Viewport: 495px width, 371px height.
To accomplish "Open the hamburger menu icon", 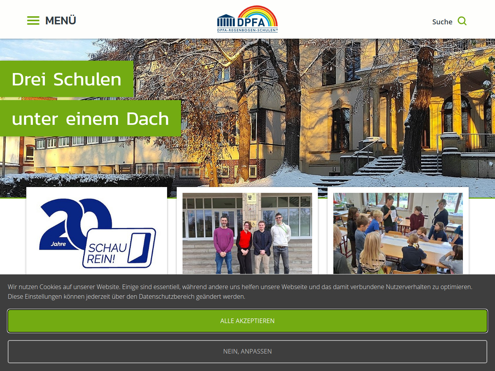I will pyautogui.click(x=33, y=21).
